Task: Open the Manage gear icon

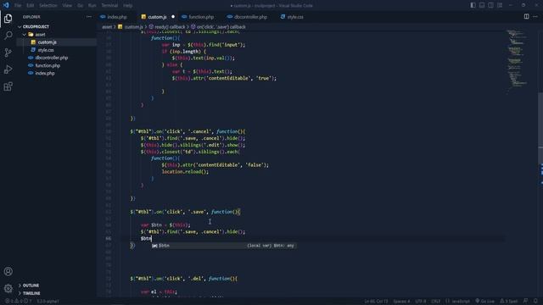Action: pos(8,288)
